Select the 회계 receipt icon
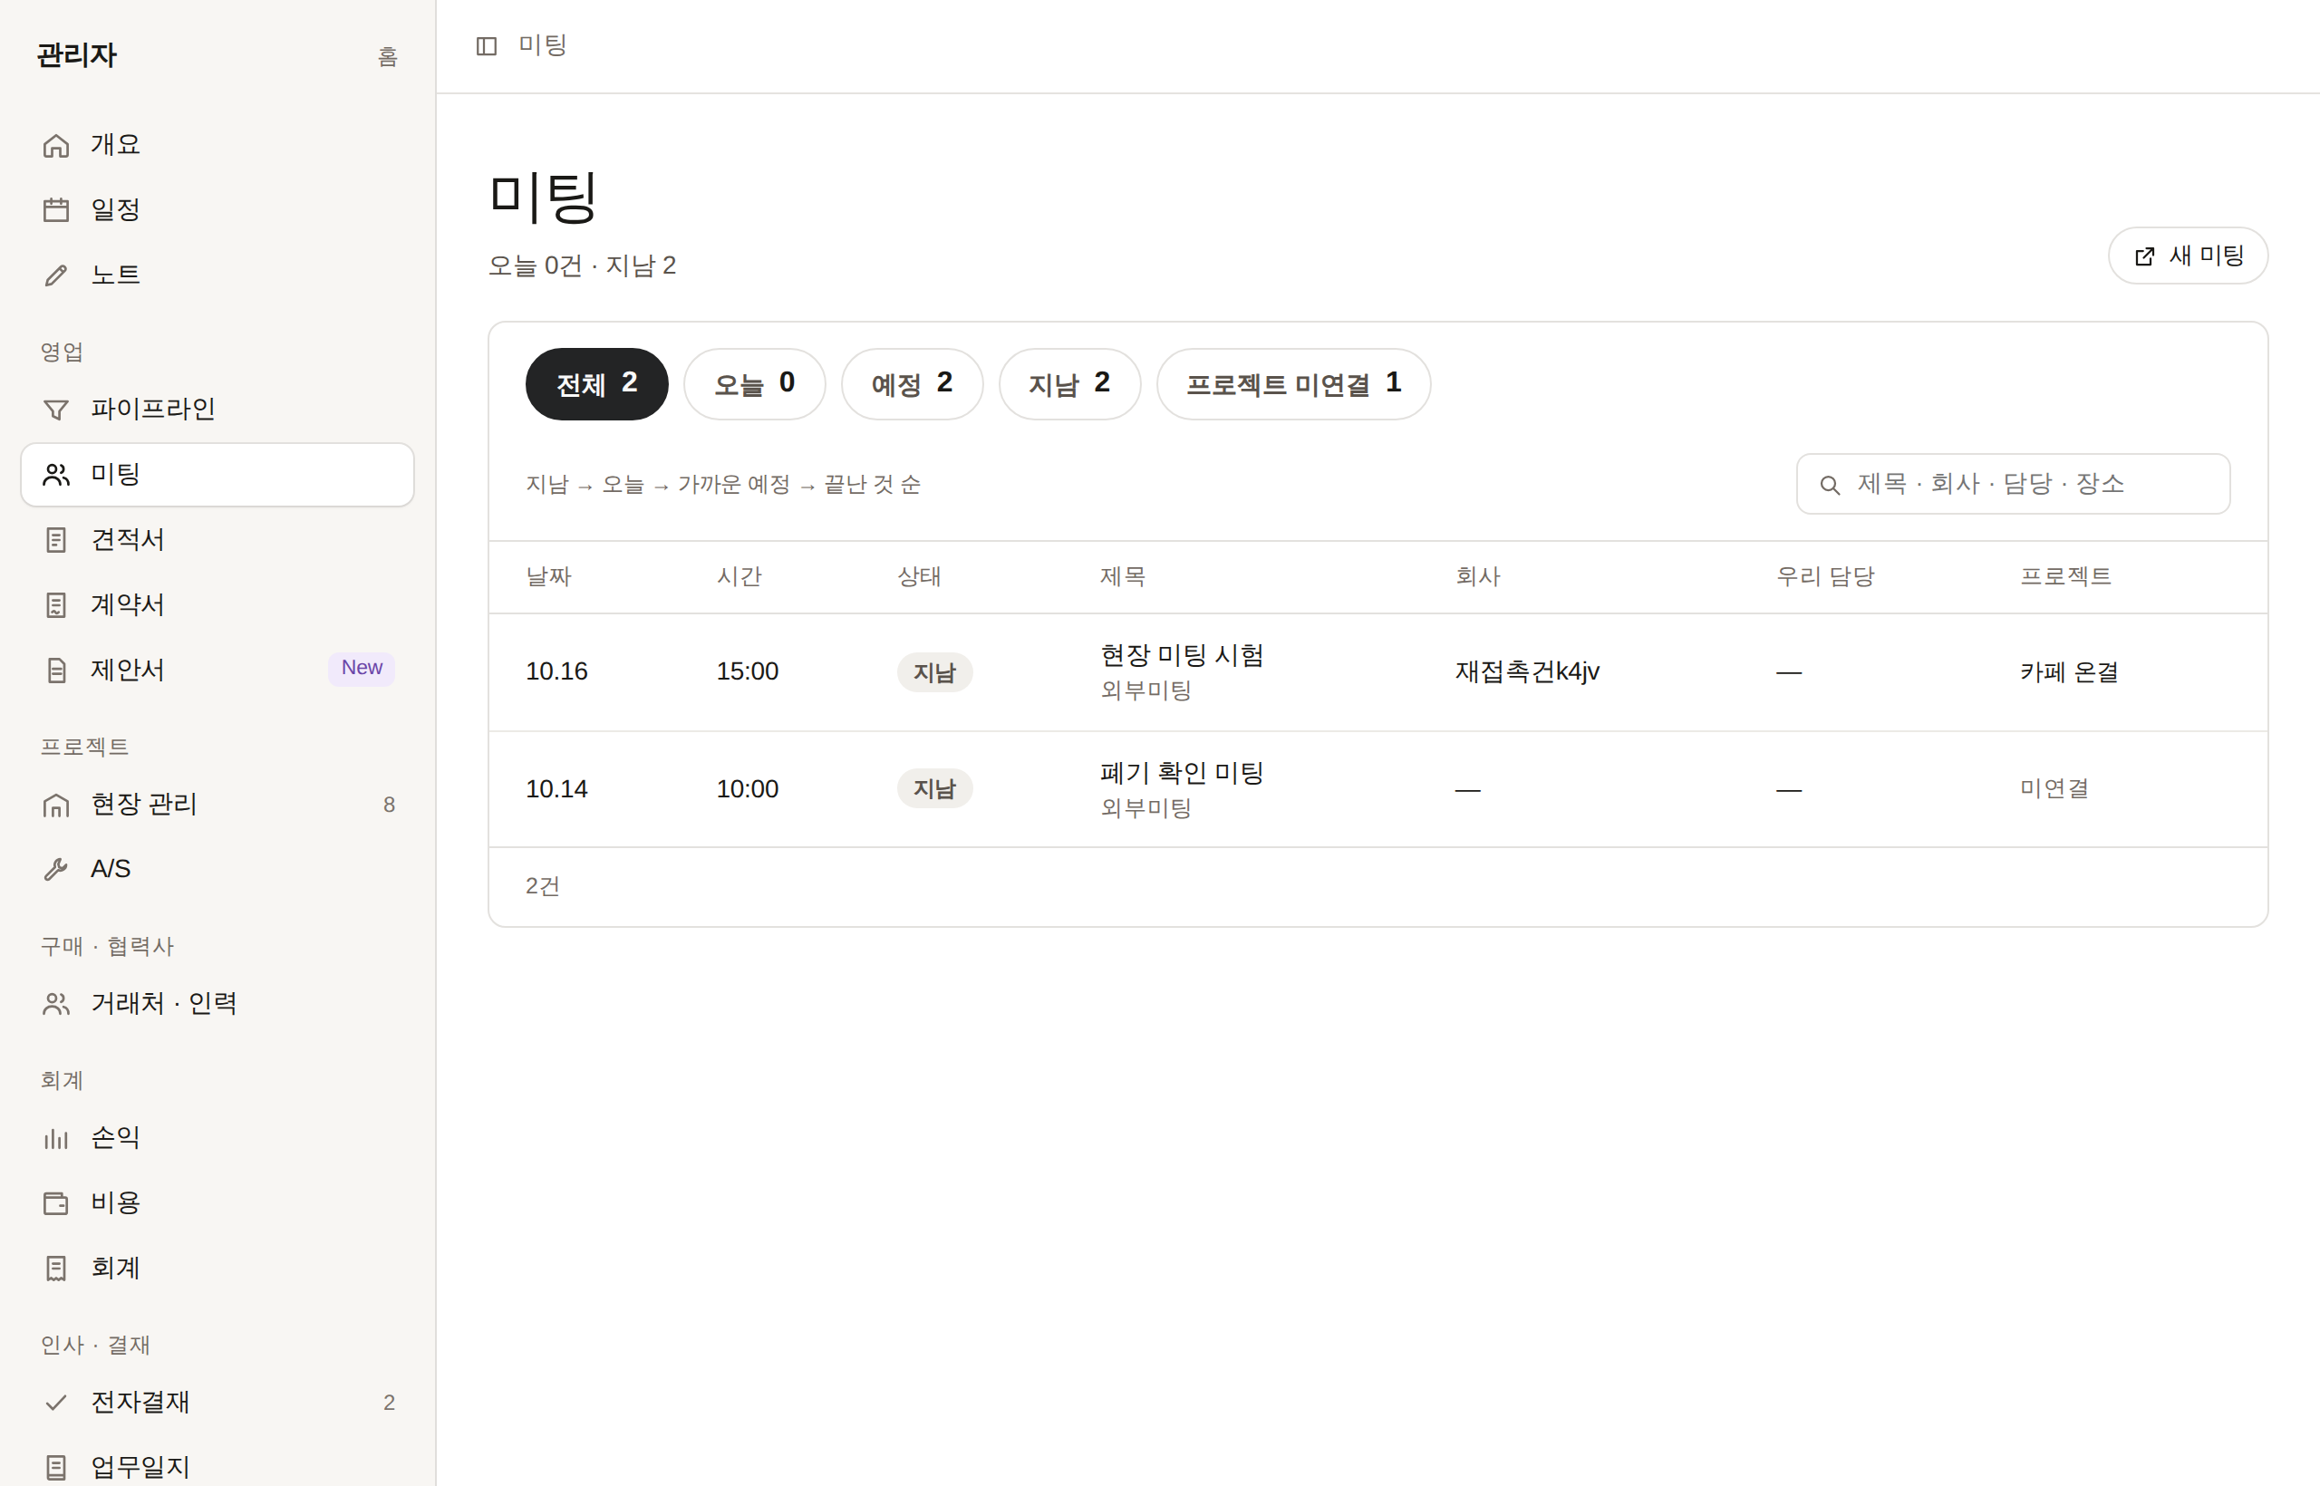This screenshot has height=1486, width=2320. click(56, 1268)
